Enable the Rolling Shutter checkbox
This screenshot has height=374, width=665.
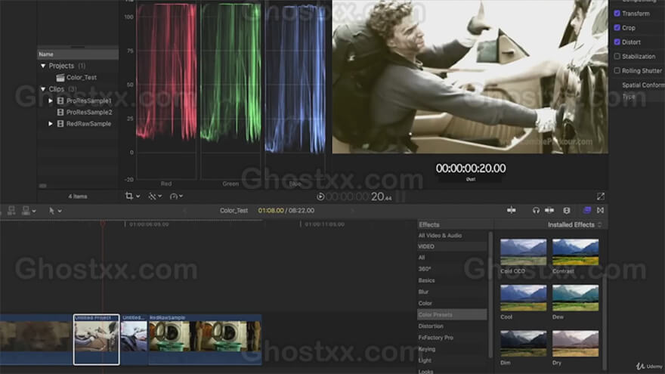coord(617,70)
